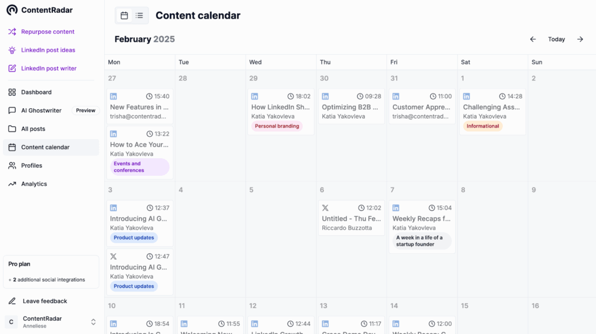Click the Dashboard grid icon
Screen dimensions: 596x334
click(12, 92)
